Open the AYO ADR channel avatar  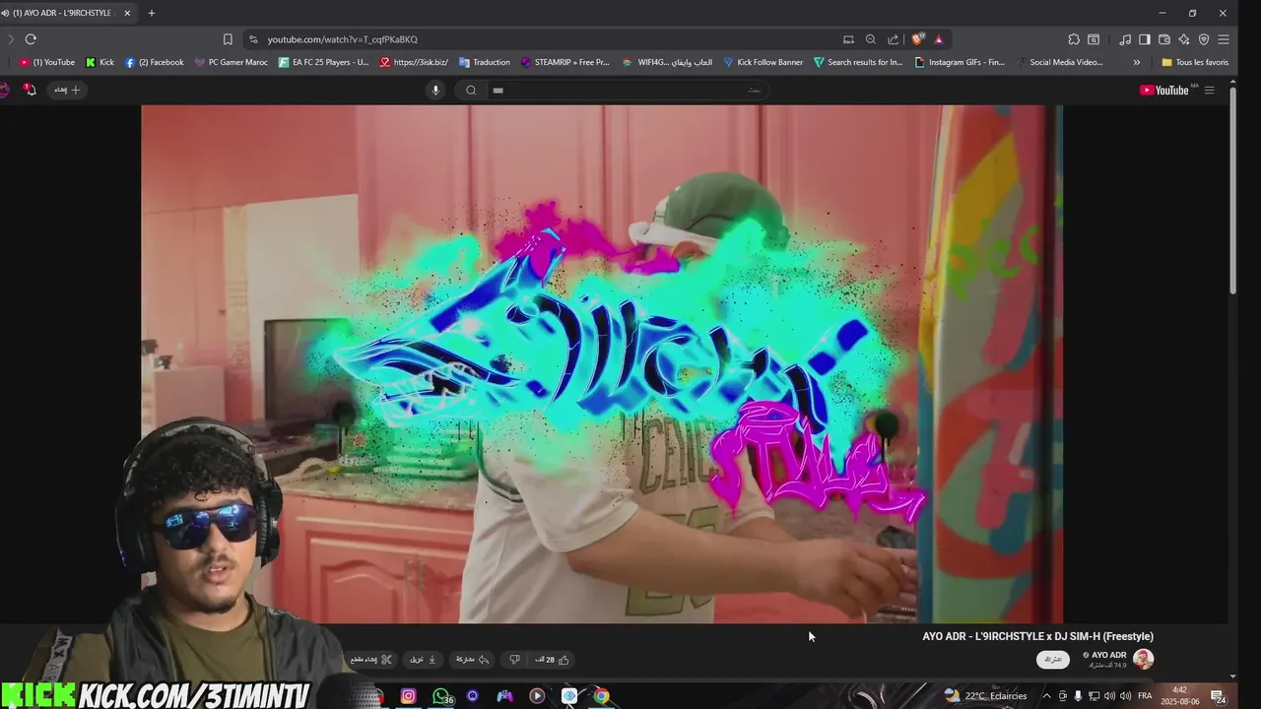pos(1143,659)
